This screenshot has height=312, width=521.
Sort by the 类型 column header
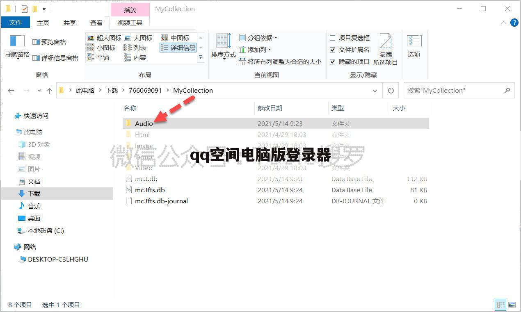(338, 108)
